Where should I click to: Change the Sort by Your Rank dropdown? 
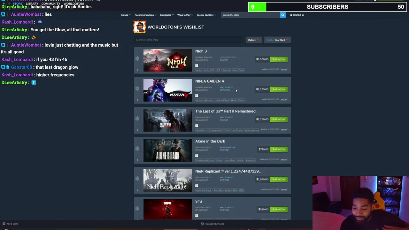[277, 40]
